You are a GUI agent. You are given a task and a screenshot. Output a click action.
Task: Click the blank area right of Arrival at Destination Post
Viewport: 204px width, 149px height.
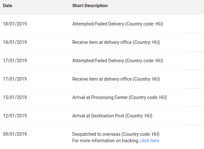[x=178, y=116]
